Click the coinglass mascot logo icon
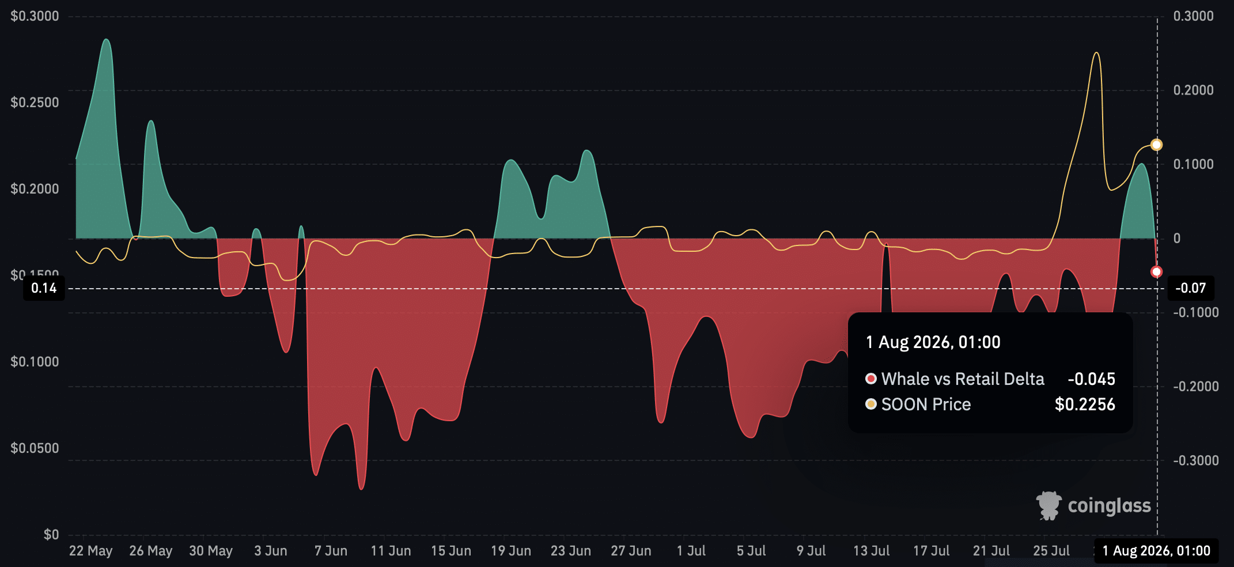 pos(1049,506)
